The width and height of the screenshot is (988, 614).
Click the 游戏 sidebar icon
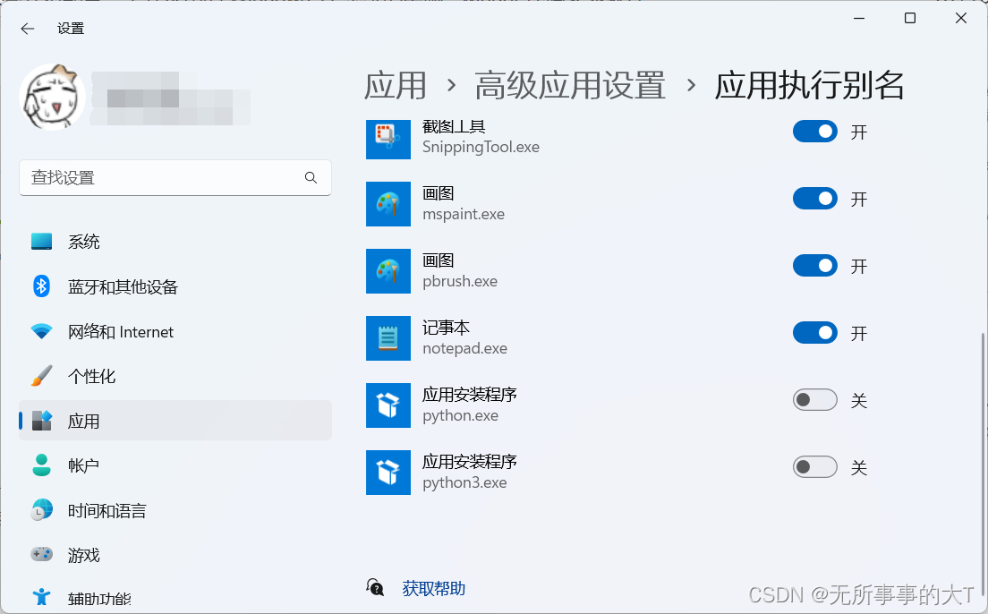coord(41,555)
